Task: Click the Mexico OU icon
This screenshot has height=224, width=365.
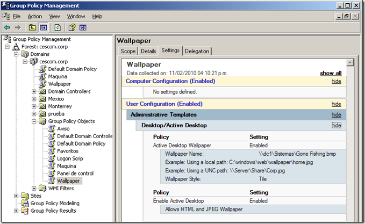Action: coord(42,99)
